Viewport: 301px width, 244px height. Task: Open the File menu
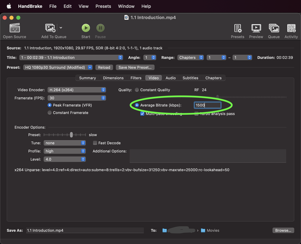[53, 6]
